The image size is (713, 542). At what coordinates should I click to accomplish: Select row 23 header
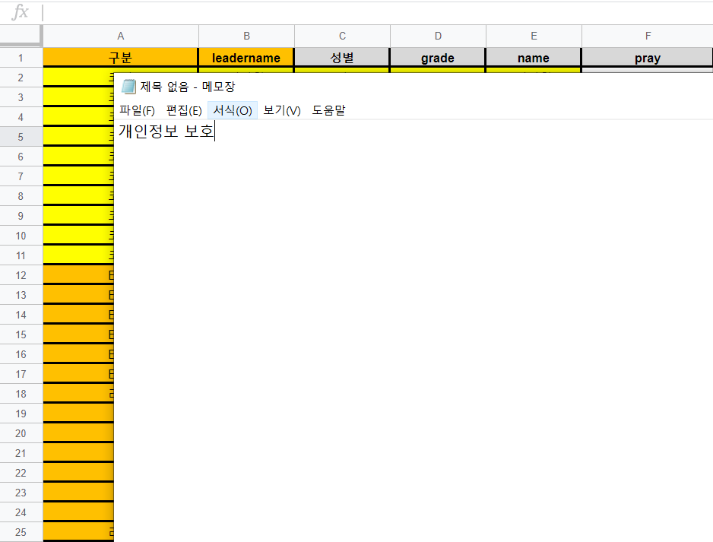21,493
